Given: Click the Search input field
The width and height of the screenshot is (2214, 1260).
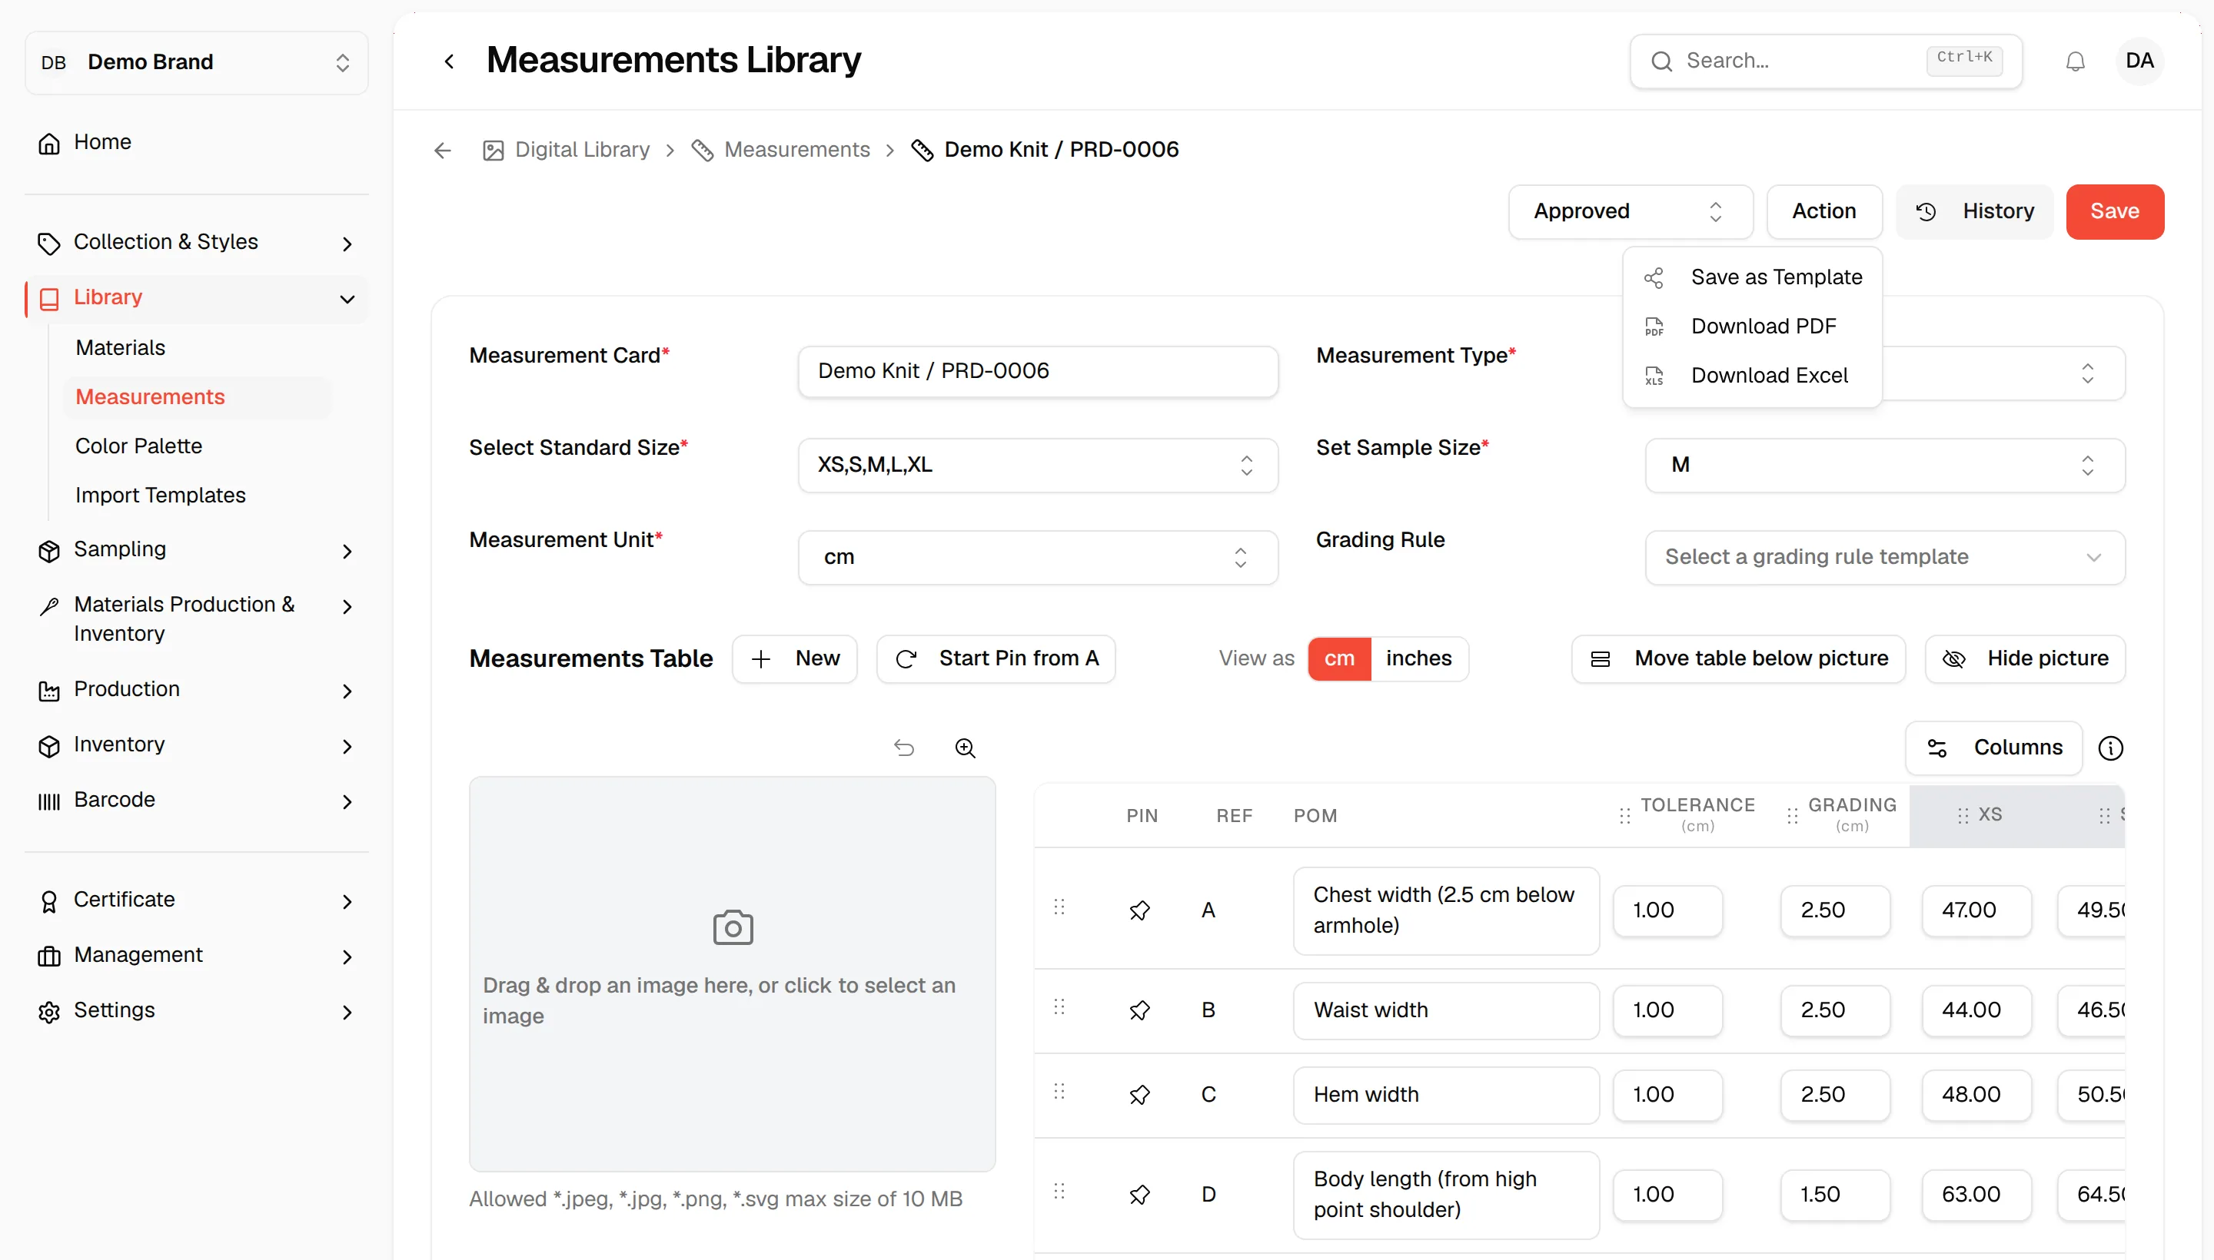Looking at the screenshot, I should coord(1825,61).
